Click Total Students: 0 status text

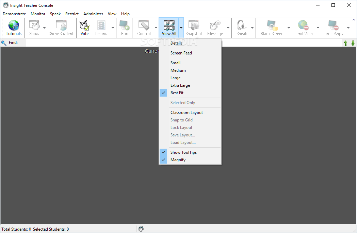16,229
